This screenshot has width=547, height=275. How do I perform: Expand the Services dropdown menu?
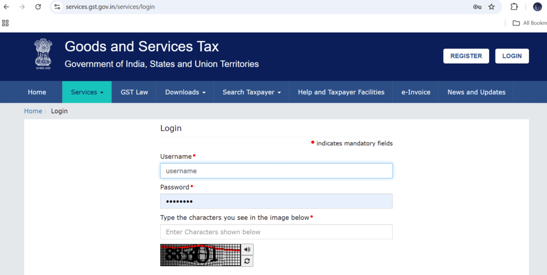pos(87,92)
